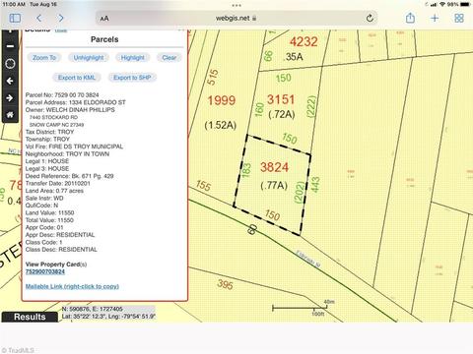Screen dimensions: 473x354
Task: Export parcel to KML
Action: pyautogui.click(x=77, y=78)
